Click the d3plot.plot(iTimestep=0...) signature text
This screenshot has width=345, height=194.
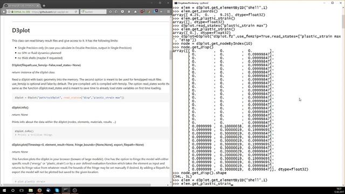[x=78, y=145]
